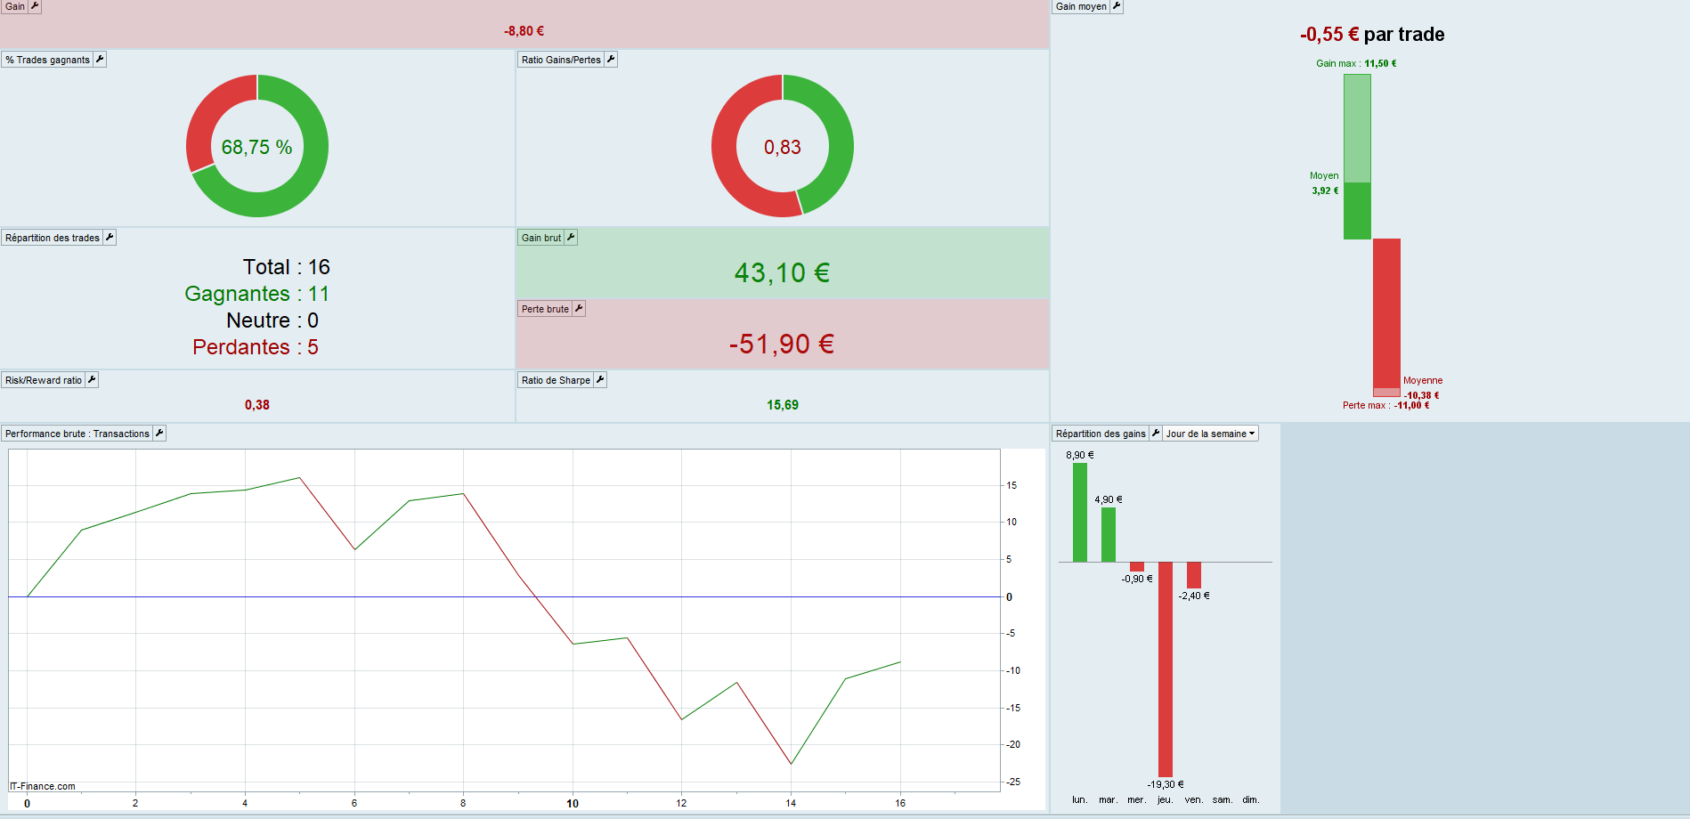
Task: Click wrench icon next to Risk/Reward ratio
Action: coord(92,380)
